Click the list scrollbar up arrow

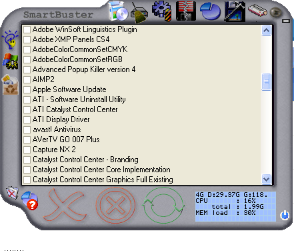(267, 31)
